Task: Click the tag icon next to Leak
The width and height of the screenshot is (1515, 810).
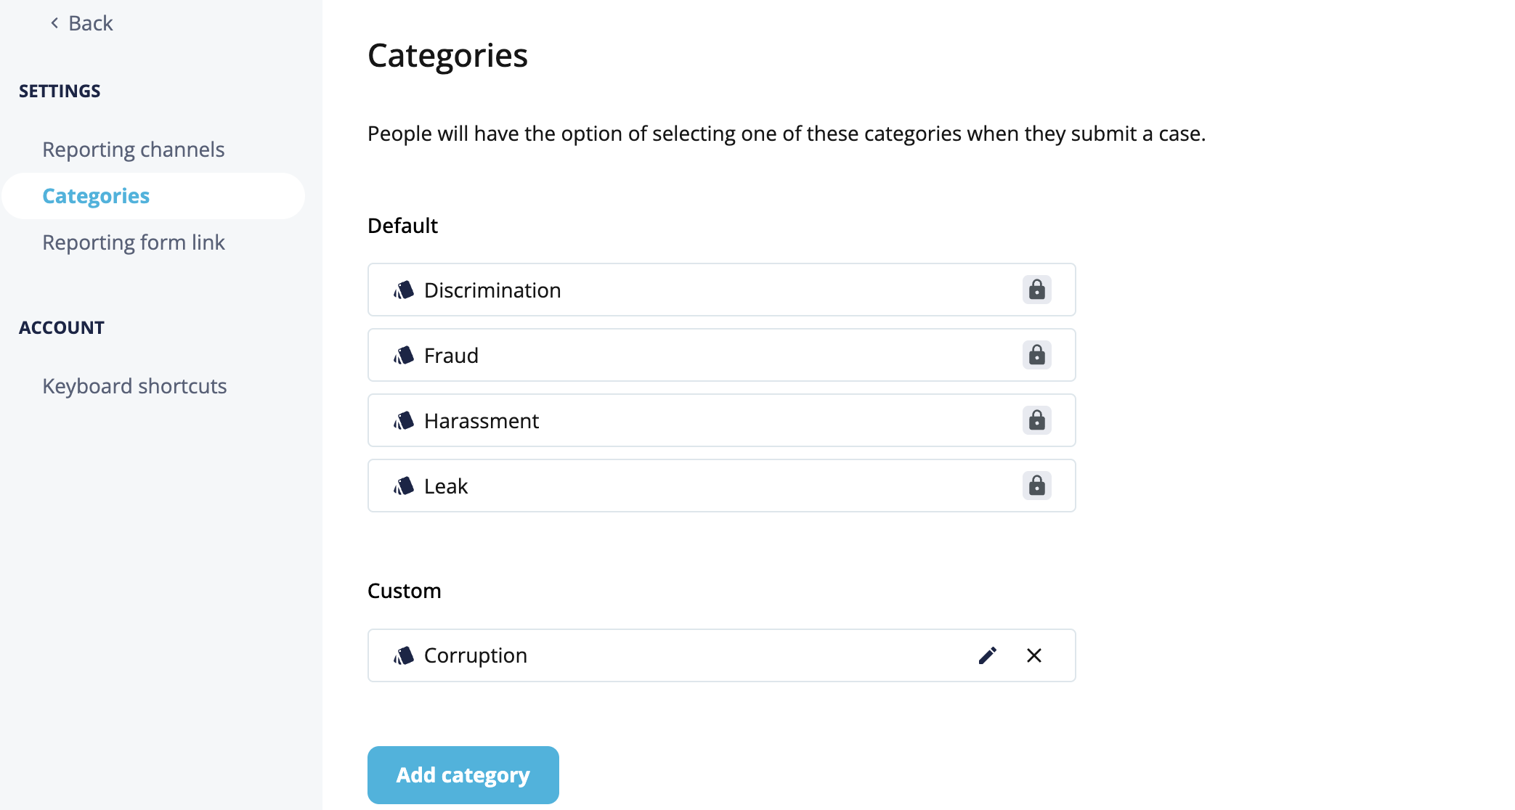Action: (x=404, y=486)
